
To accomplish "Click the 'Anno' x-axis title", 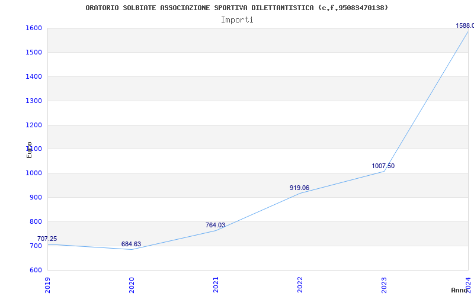I will (460, 290).
